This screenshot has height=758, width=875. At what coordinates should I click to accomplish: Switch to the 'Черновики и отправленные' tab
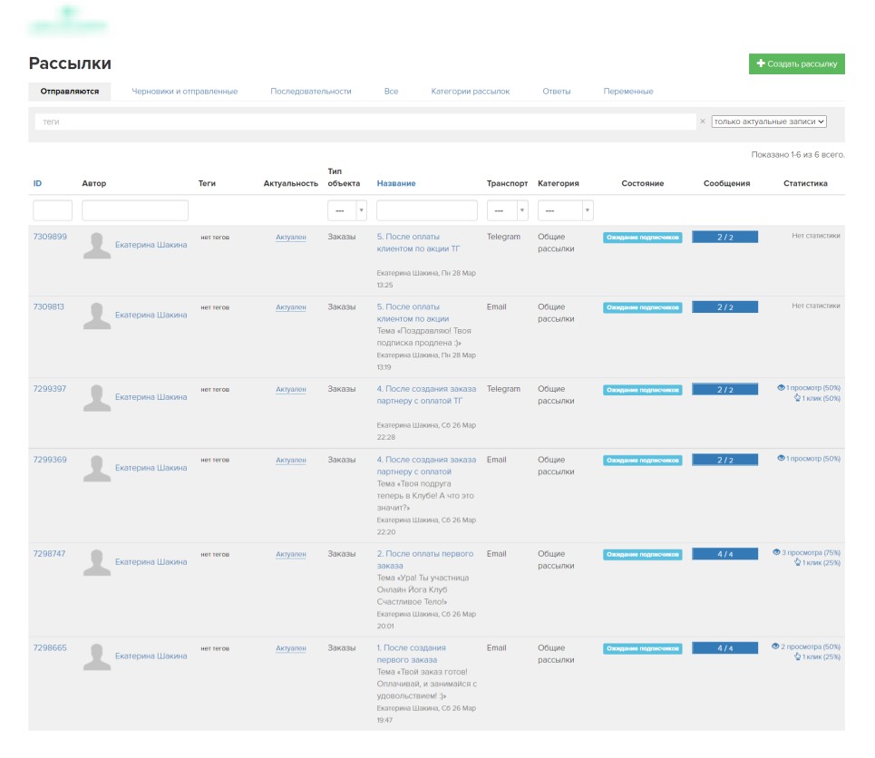(x=184, y=92)
